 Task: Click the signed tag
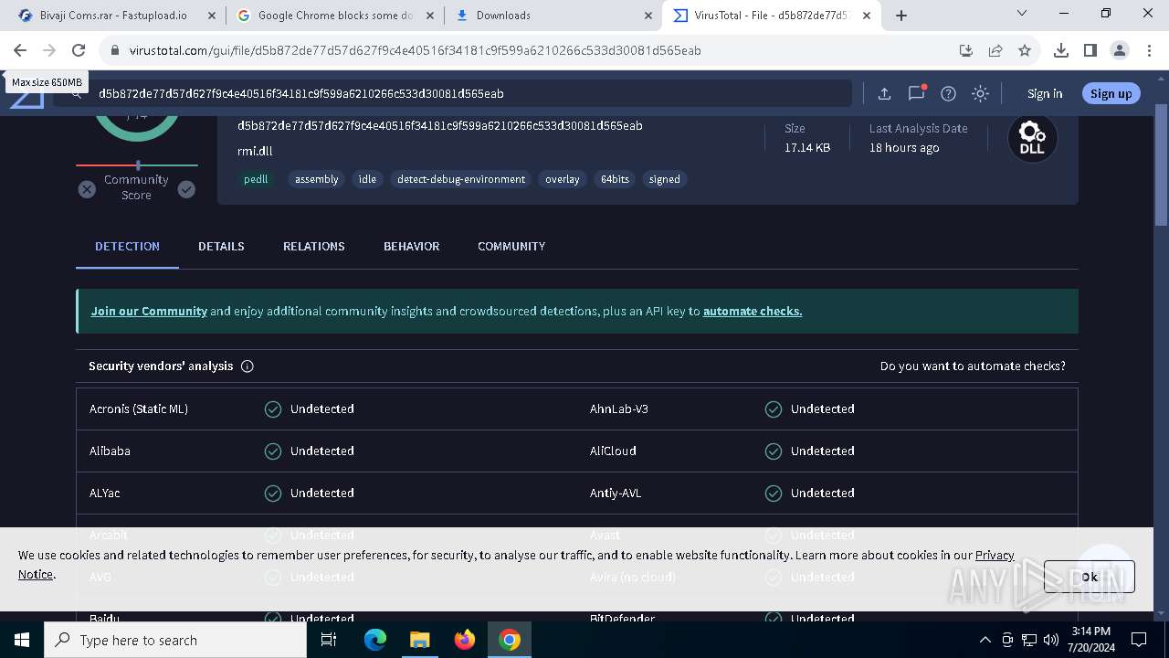pos(665,179)
